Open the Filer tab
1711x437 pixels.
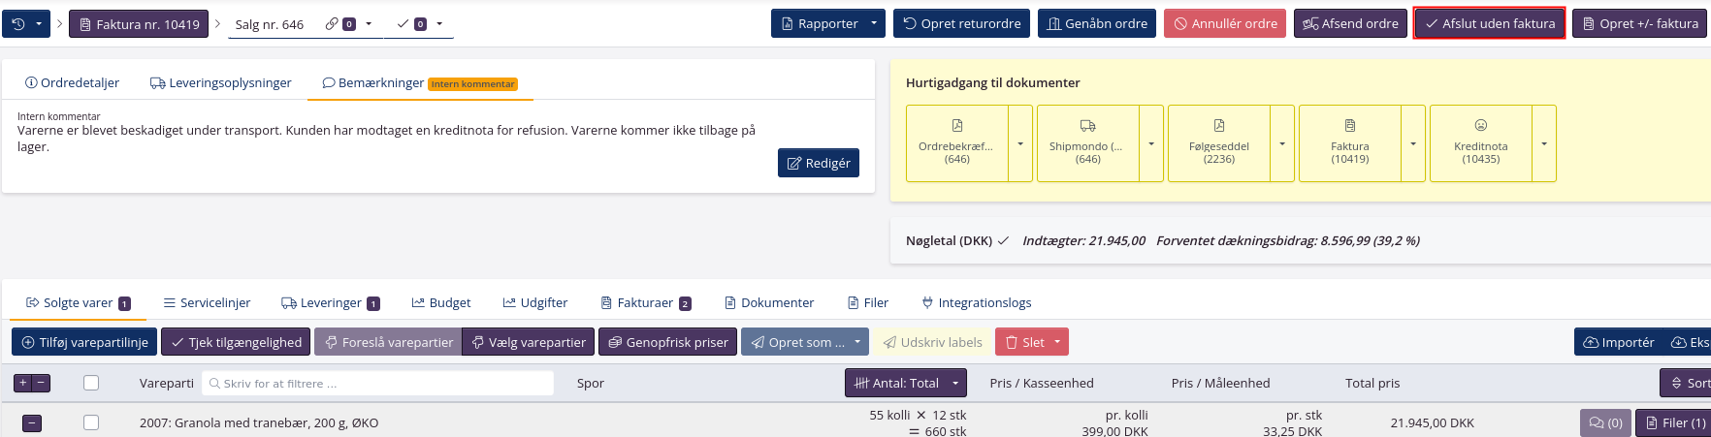(868, 302)
